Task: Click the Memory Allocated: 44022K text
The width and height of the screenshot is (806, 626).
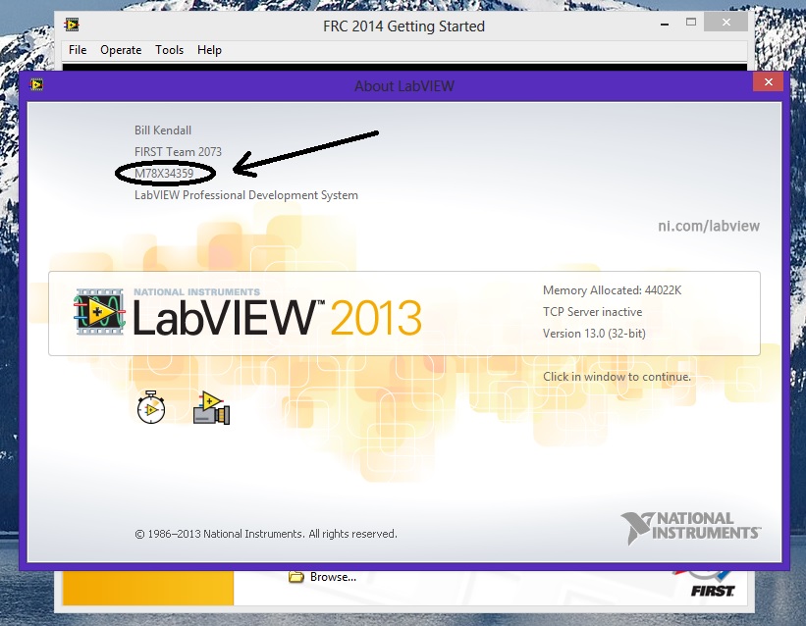Action: click(x=613, y=290)
